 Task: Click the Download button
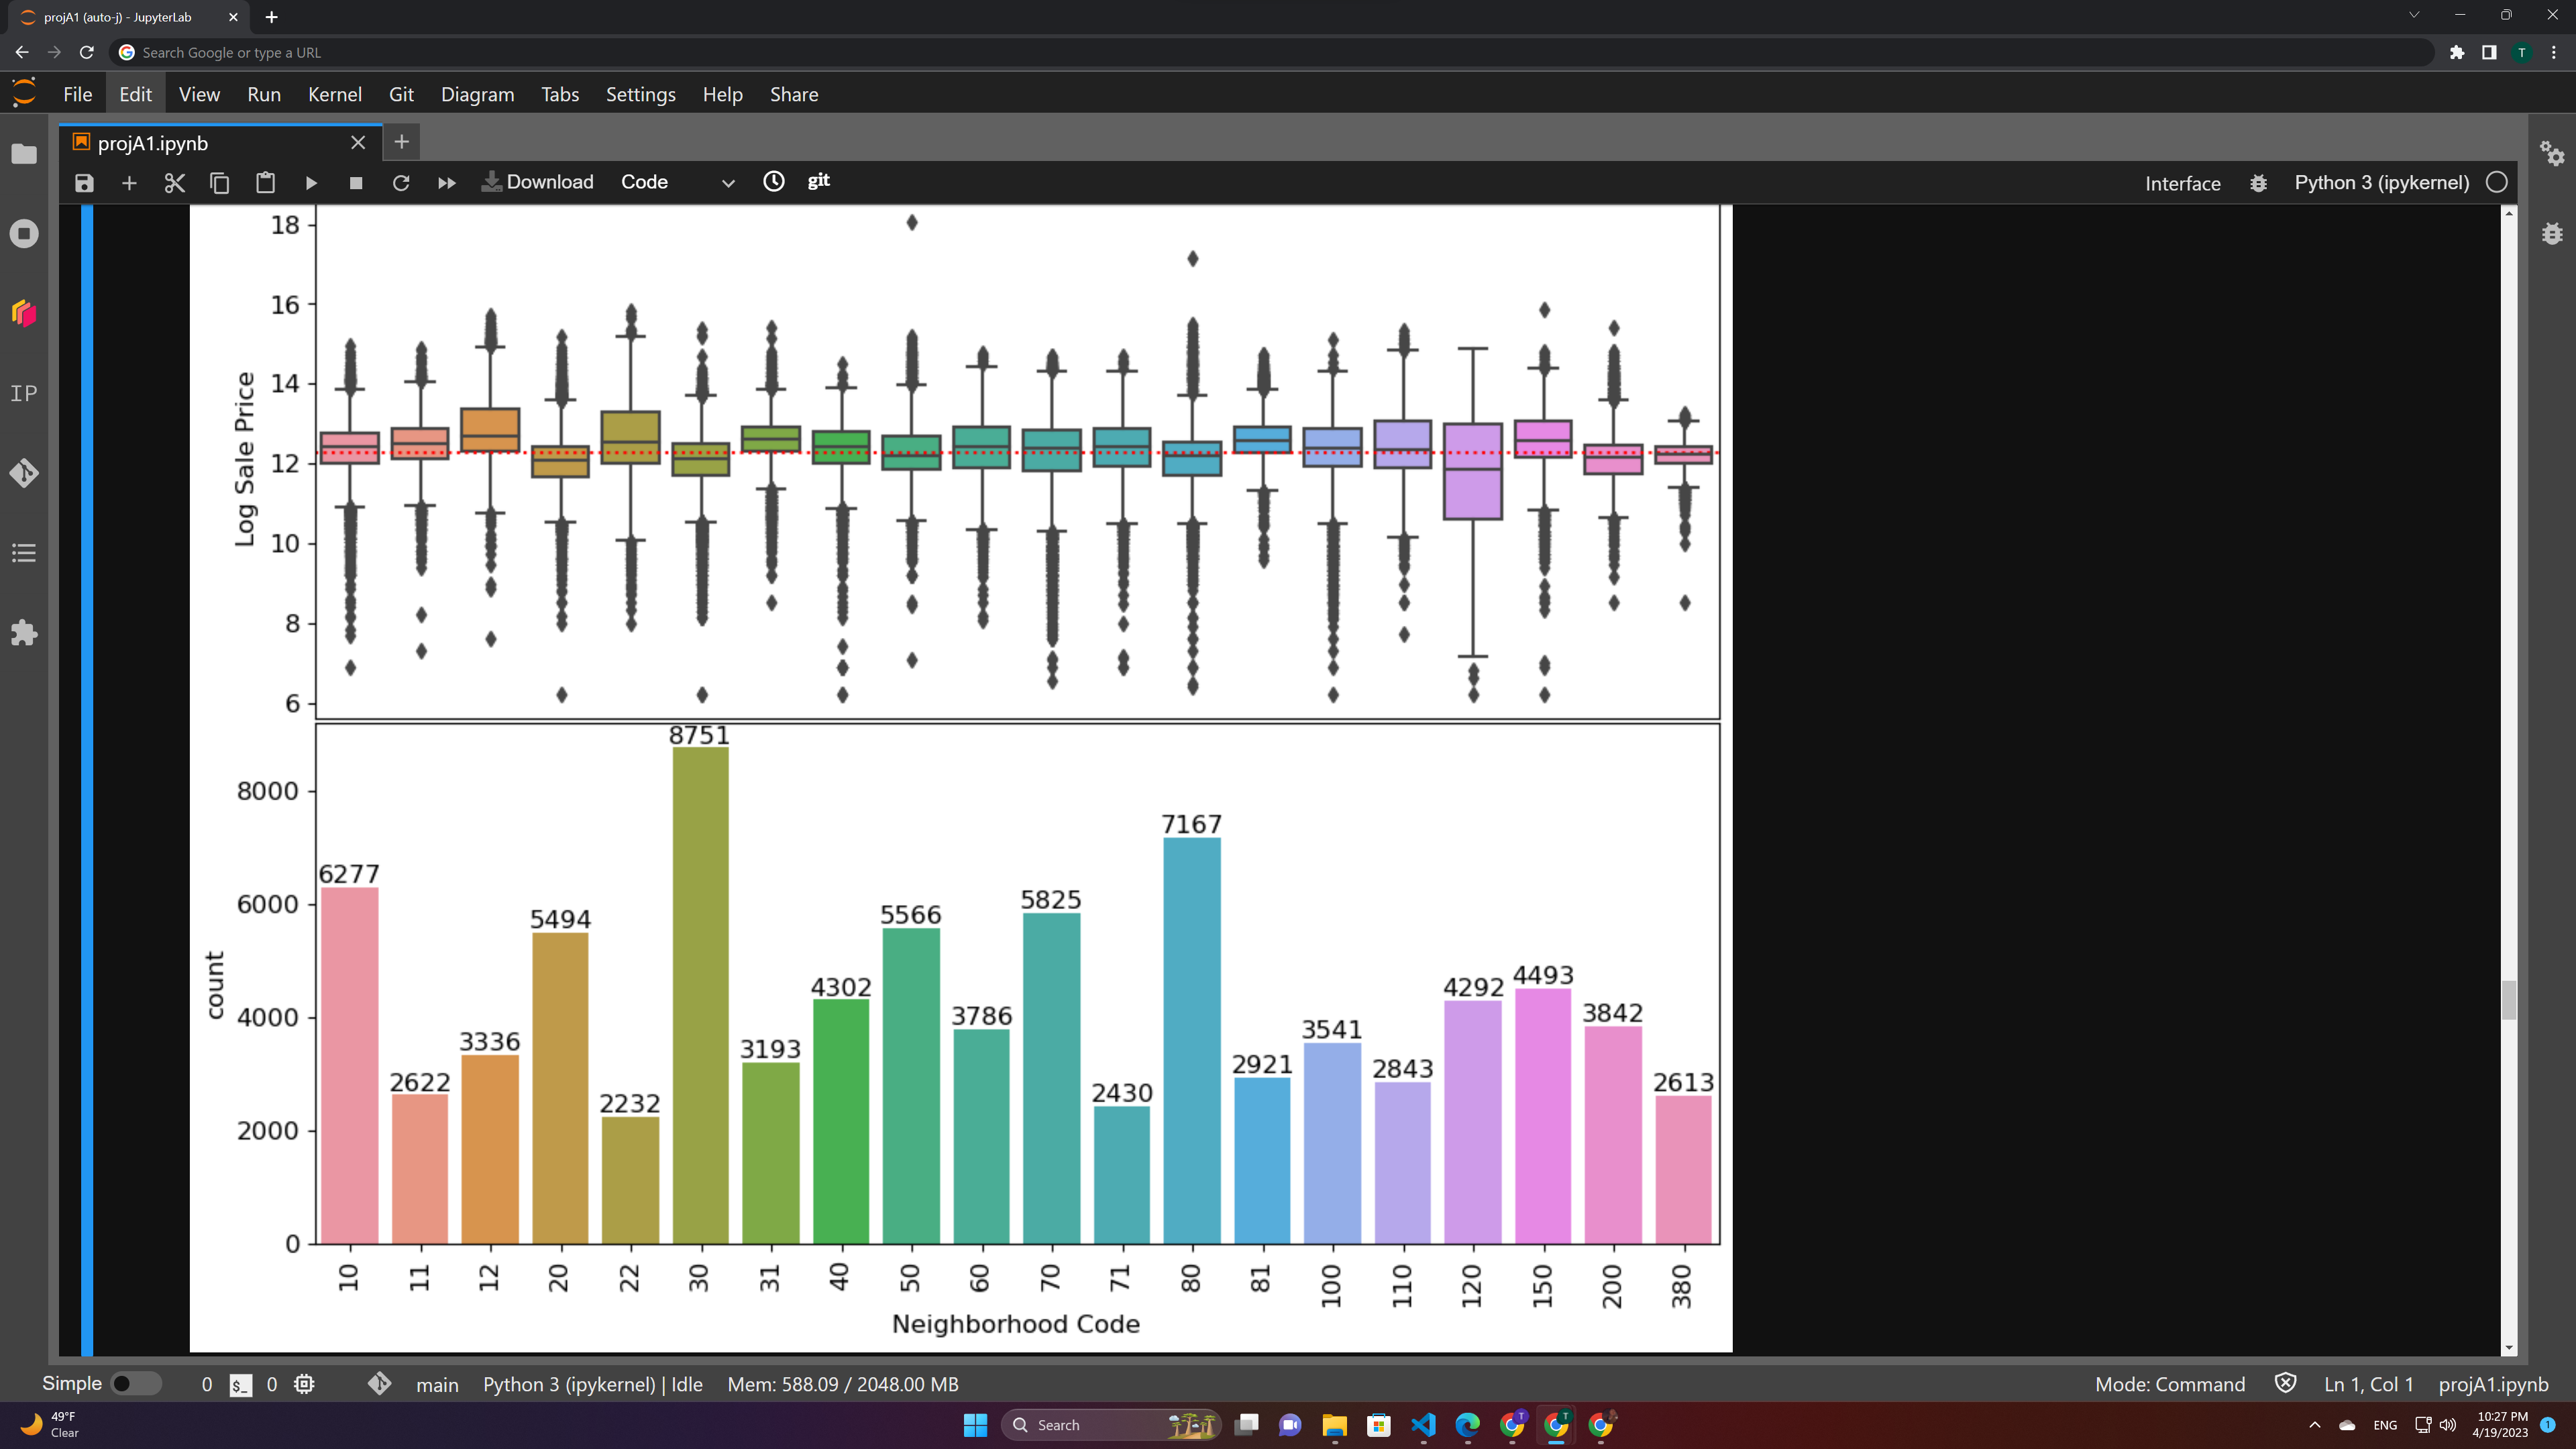[538, 182]
